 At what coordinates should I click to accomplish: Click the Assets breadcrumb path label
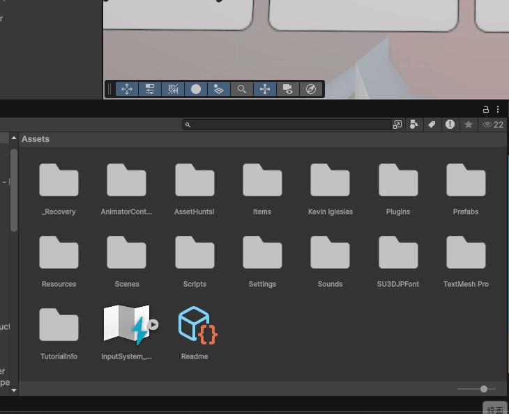36,139
